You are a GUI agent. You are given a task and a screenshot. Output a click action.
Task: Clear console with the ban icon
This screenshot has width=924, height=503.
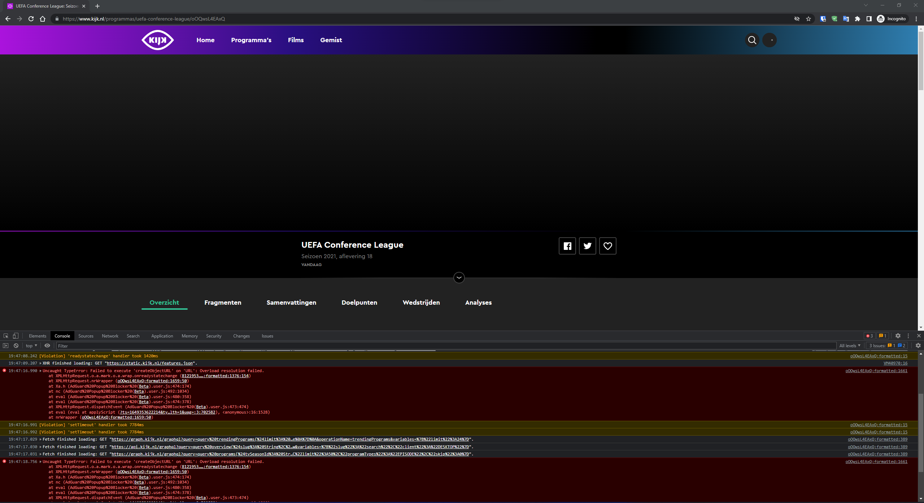coord(16,345)
